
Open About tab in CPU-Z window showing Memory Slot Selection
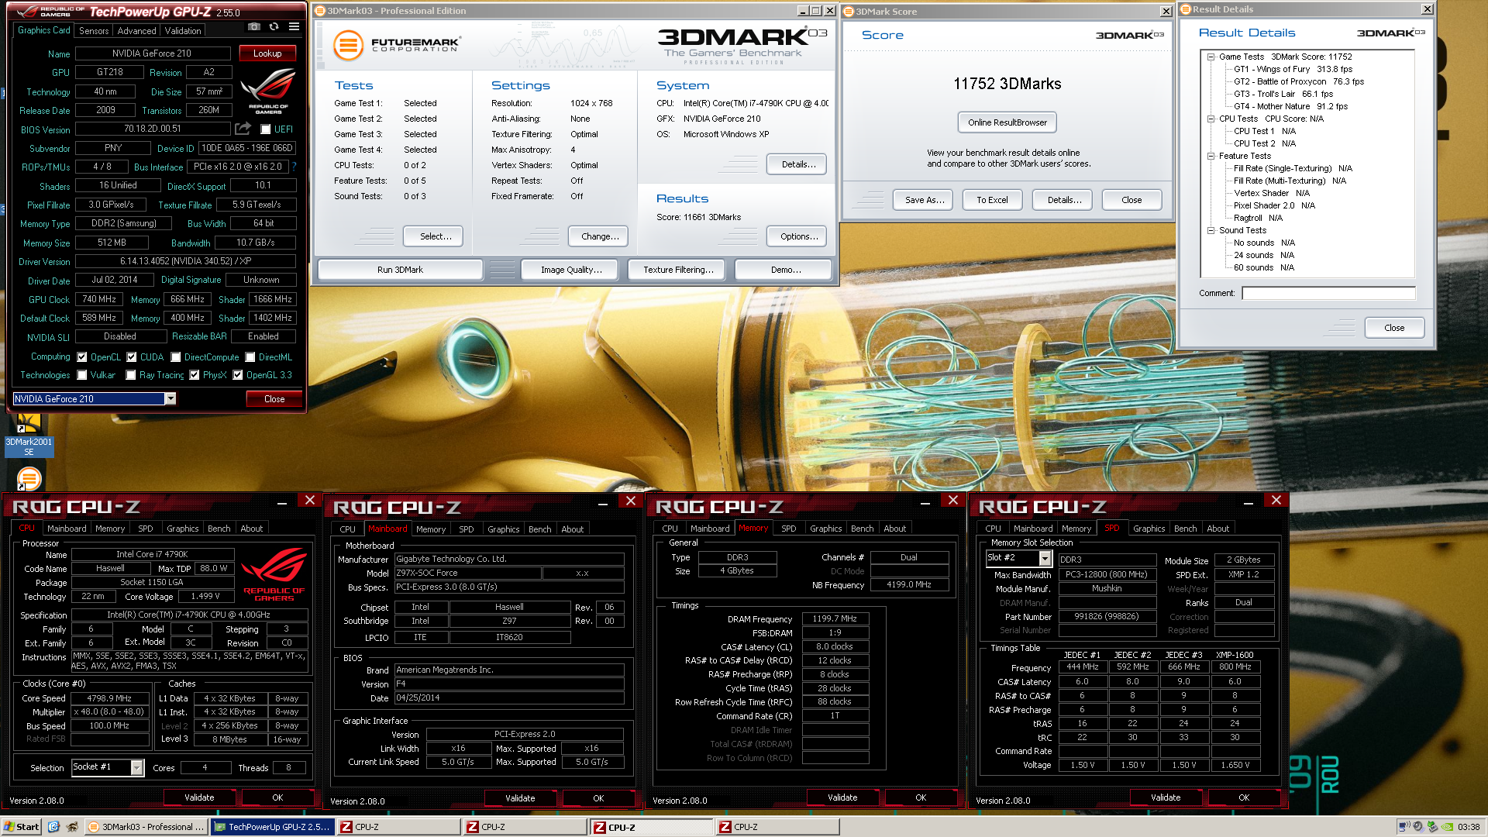1218,529
